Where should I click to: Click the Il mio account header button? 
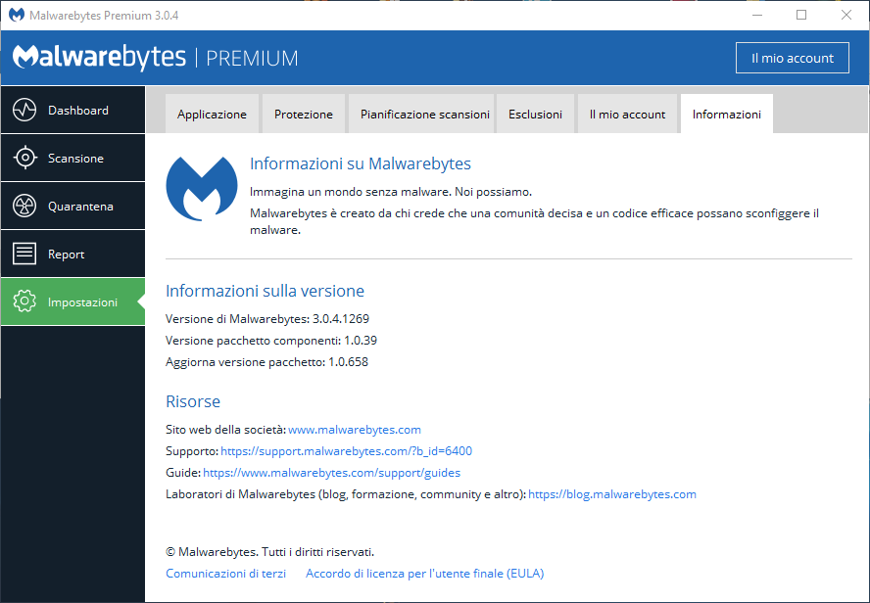pyautogui.click(x=793, y=58)
